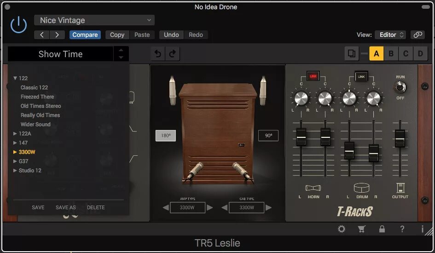The image size is (435, 253).
Task: Select the Really Old Times preset
Action: coord(40,115)
